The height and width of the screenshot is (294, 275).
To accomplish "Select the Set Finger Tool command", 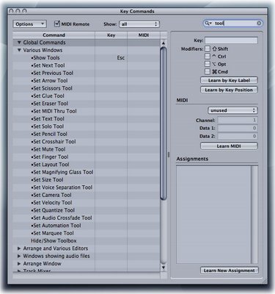I will [x=50, y=157].
